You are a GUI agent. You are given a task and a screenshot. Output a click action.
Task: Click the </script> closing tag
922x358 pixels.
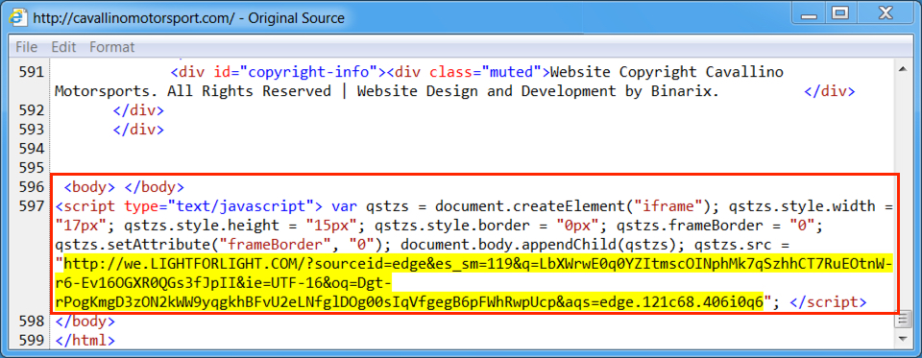829,302
